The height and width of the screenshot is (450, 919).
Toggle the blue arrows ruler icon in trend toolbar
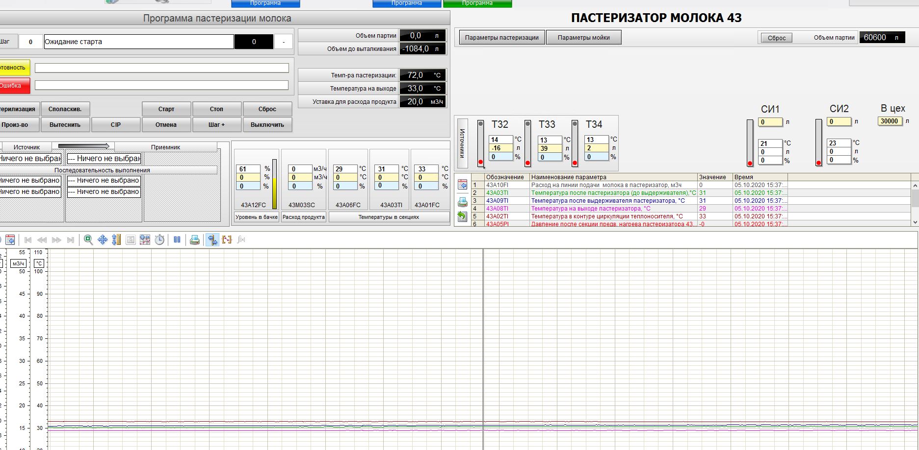212,240
